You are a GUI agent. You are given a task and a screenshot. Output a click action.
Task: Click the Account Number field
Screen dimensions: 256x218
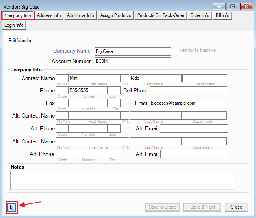pos(132,61)
